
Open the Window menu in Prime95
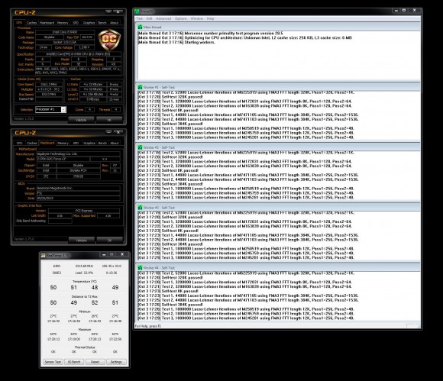coord(197,18)
